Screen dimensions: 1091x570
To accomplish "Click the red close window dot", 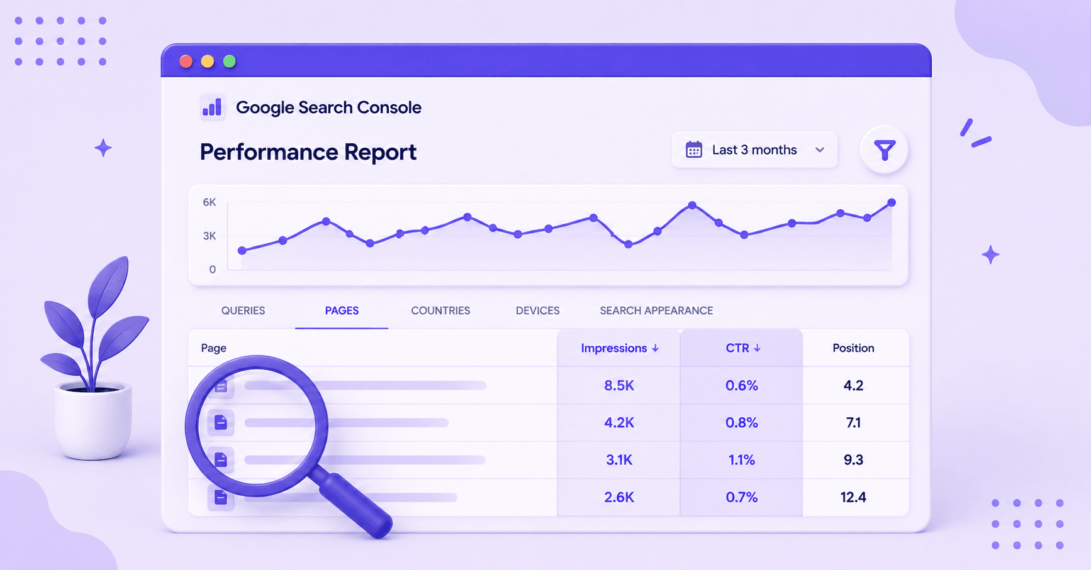I will tap(186, 61).
